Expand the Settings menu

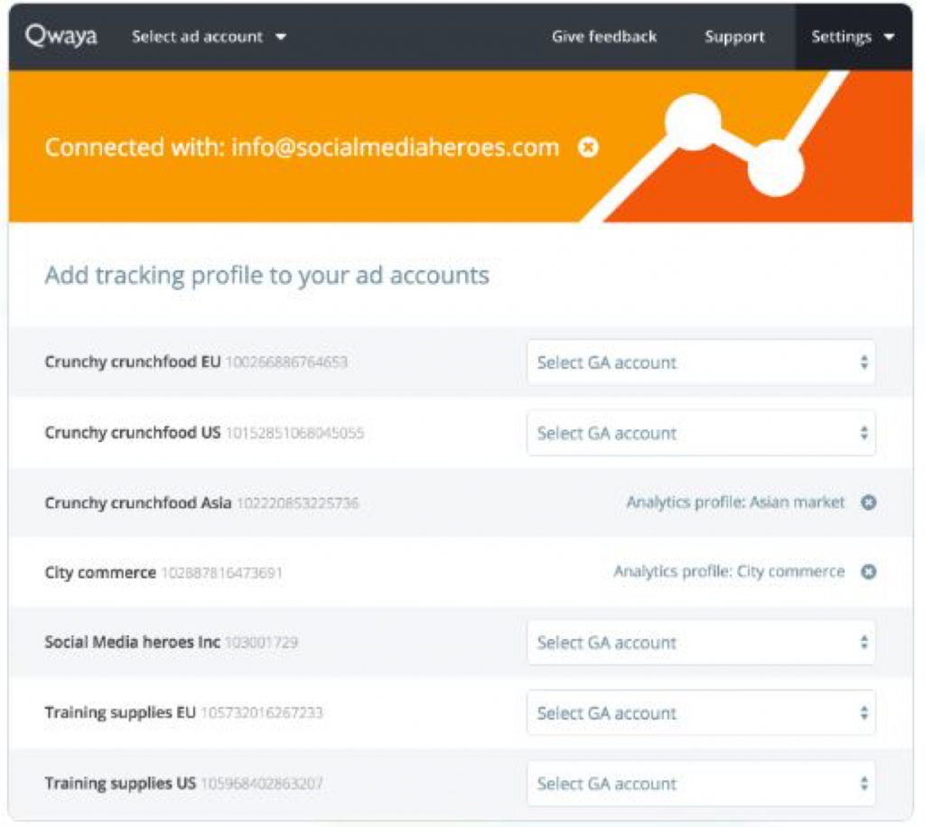[x=853, y=36]
